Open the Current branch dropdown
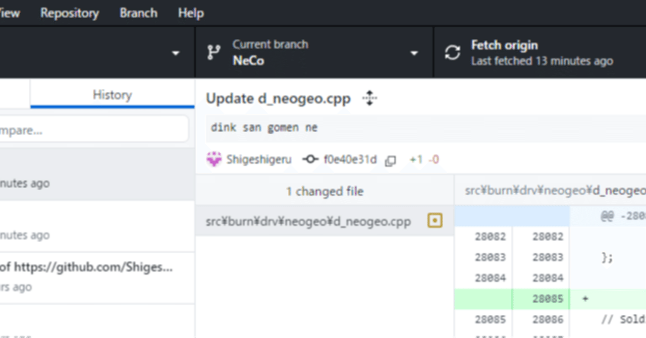The image size is (646, 338). point(414,52)
